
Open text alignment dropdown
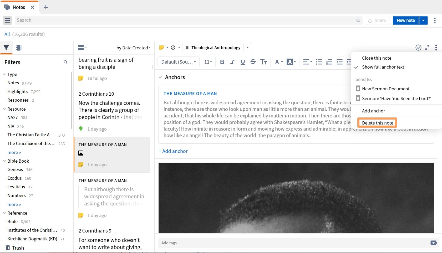(307, 62)
